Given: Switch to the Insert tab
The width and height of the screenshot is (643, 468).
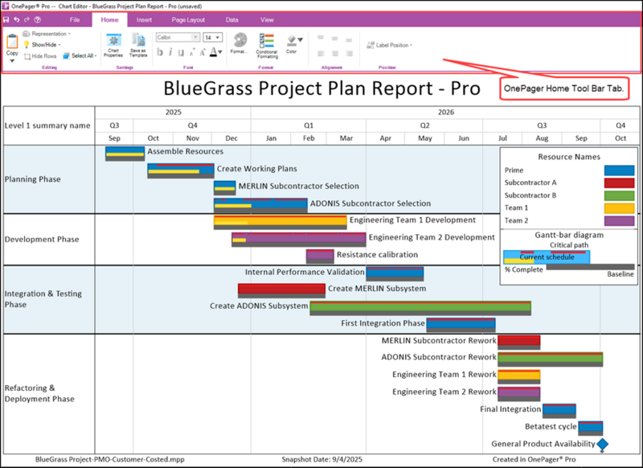Looking at the screenshot, I should [x=144, y=19].
